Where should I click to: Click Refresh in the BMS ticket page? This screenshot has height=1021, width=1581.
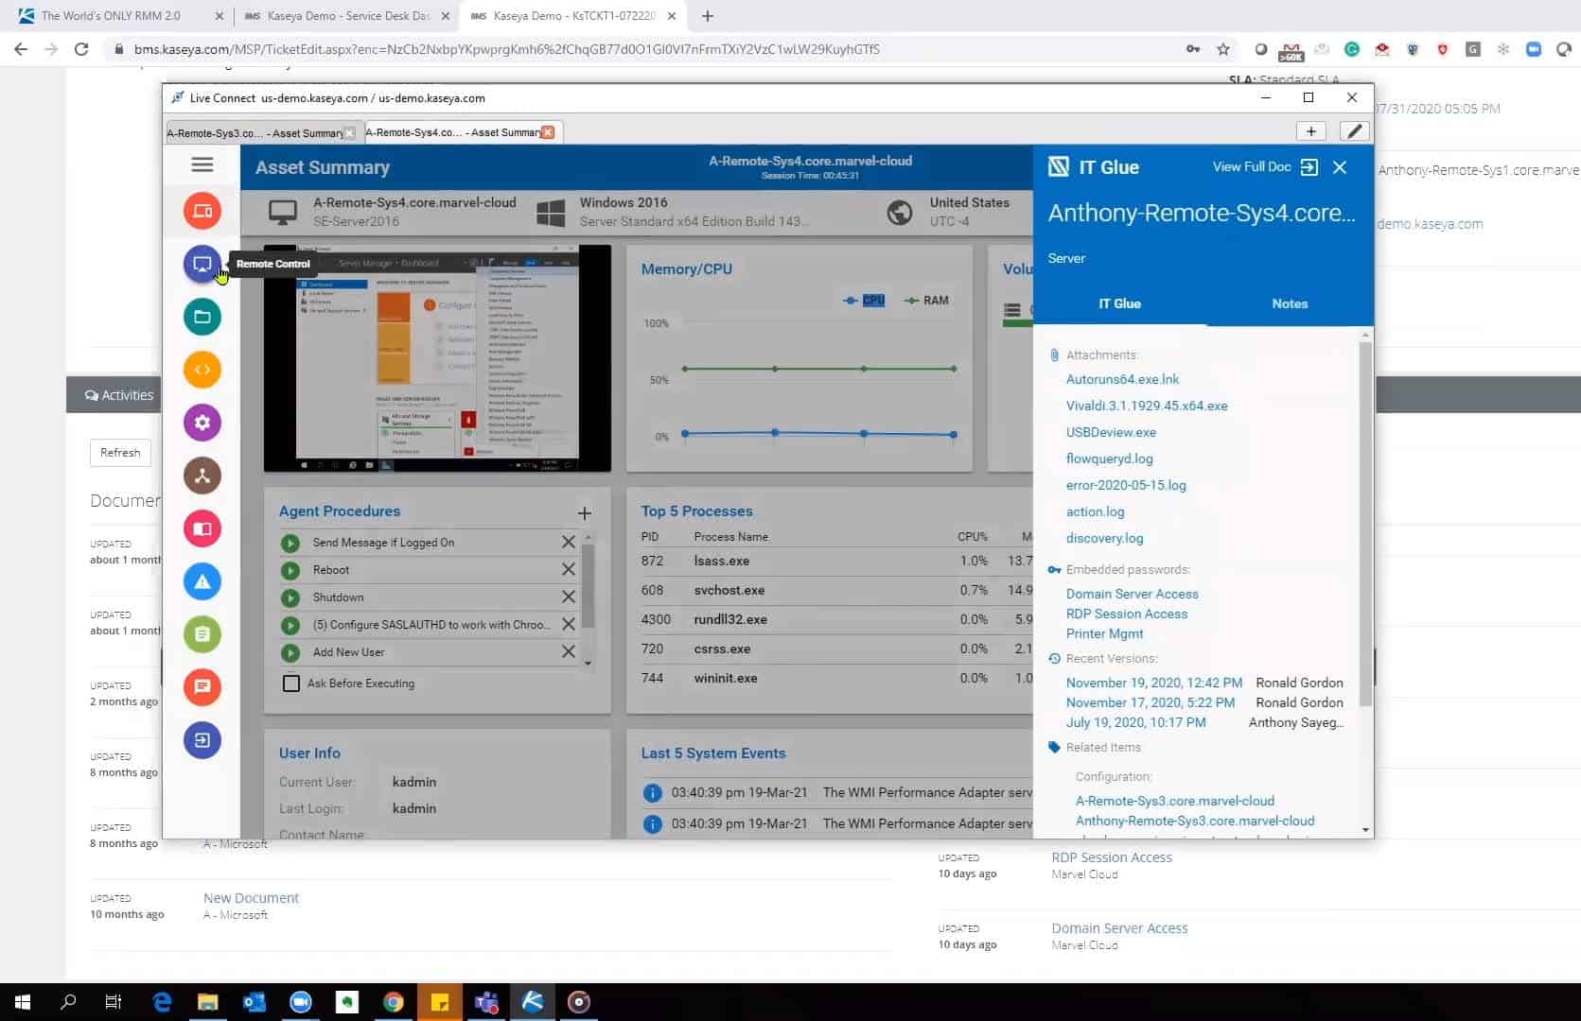pyautogui.click(x=120, y=453)
